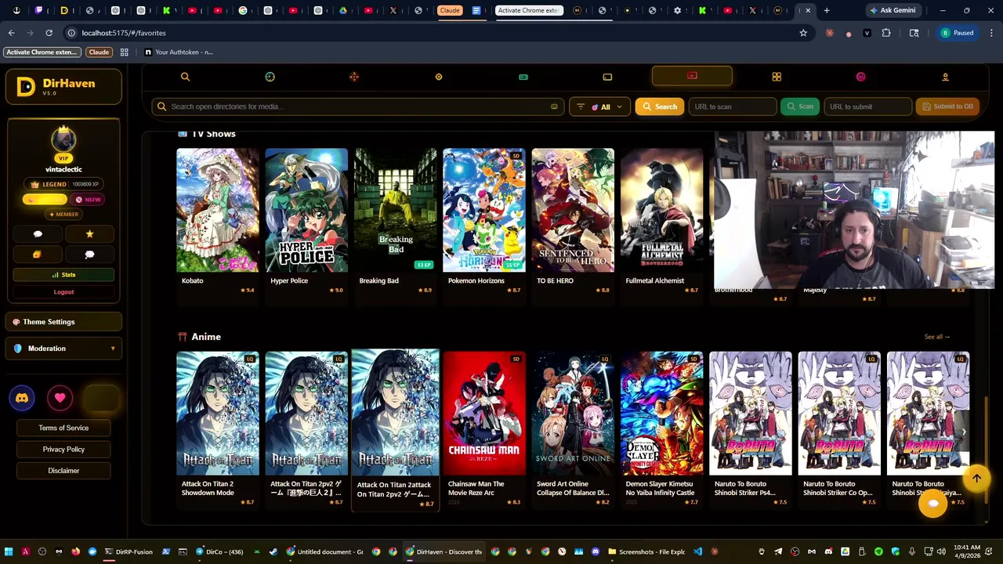Open the DirRP-Fusion taskbar item
1003x564 pixels.
(x=129, y=551)
